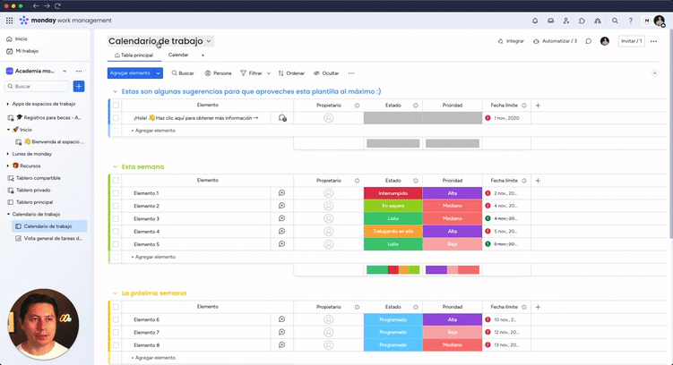Viewport: 673px width, 365px height.
Task: Select the Elemento 7 row checkbox
Action: [x=116, y=332]
